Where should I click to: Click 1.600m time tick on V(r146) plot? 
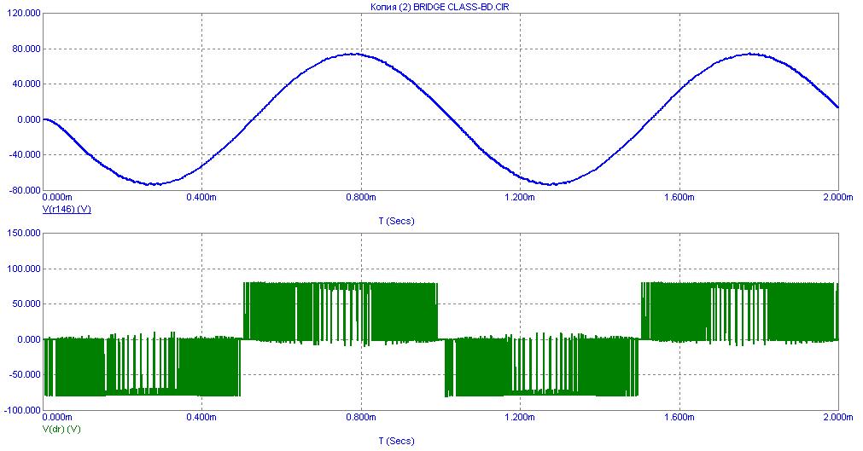click(679, 197)
